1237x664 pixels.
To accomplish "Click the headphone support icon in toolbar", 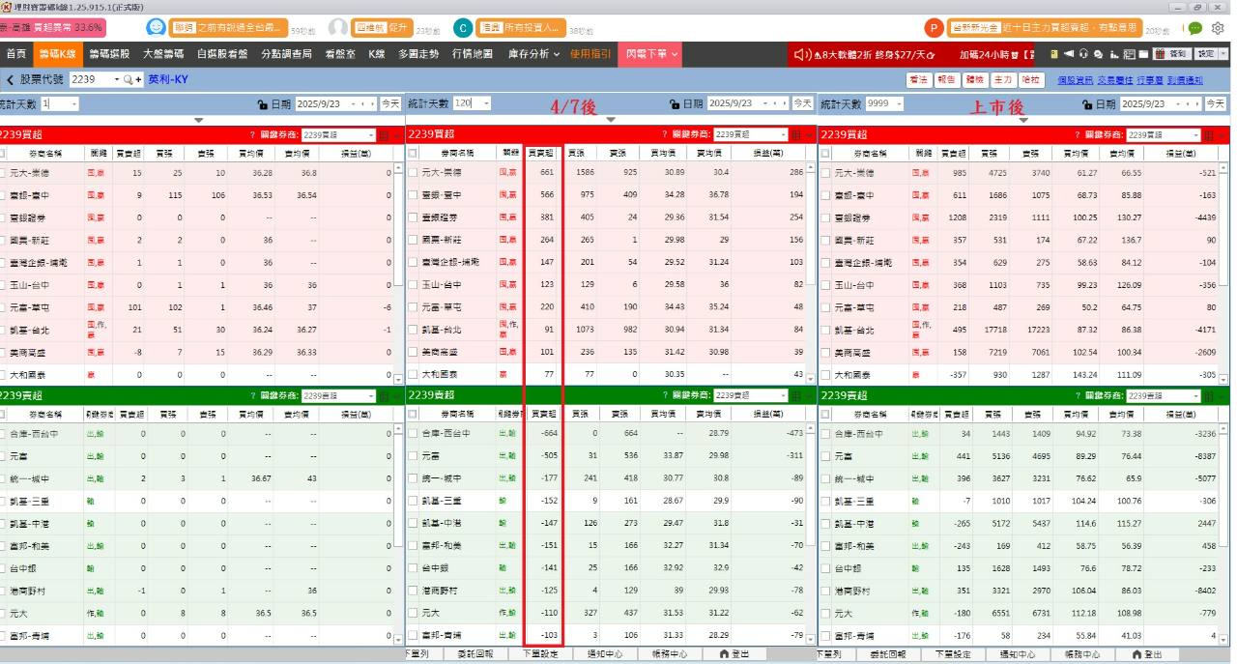I will (1083, 54).
